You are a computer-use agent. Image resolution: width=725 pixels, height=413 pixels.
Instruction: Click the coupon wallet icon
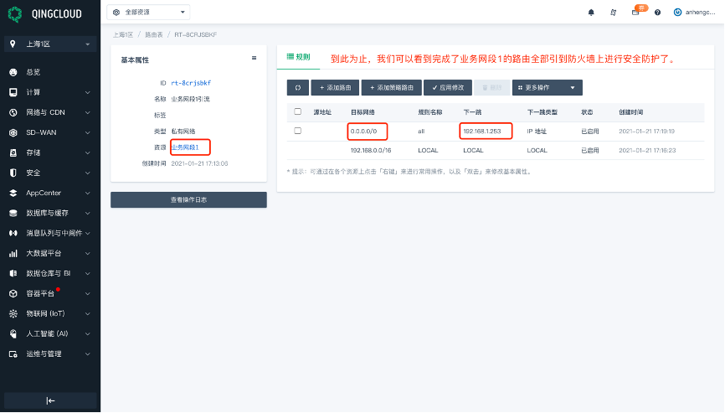pyautogui.click(x=635, y=13)
